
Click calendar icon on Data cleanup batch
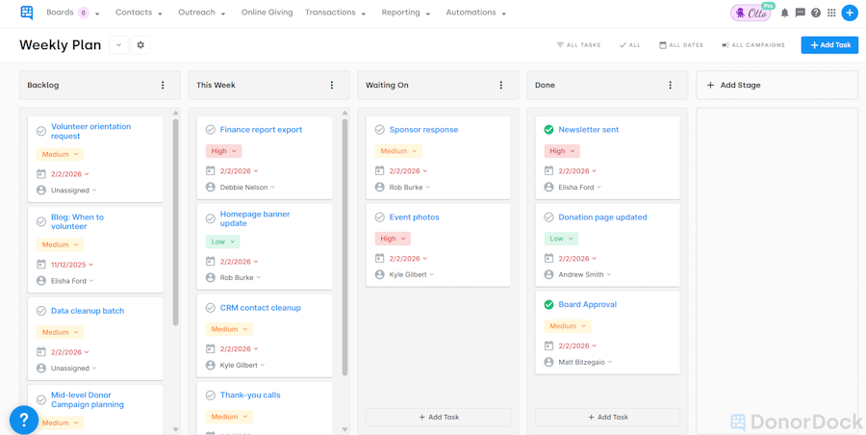[40, 351]
